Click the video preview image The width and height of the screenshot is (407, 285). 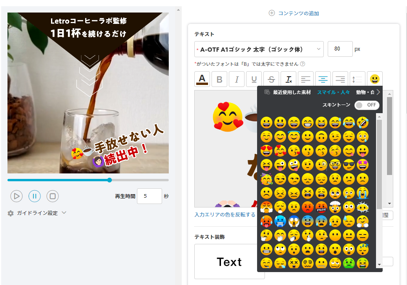click(88, 93)
